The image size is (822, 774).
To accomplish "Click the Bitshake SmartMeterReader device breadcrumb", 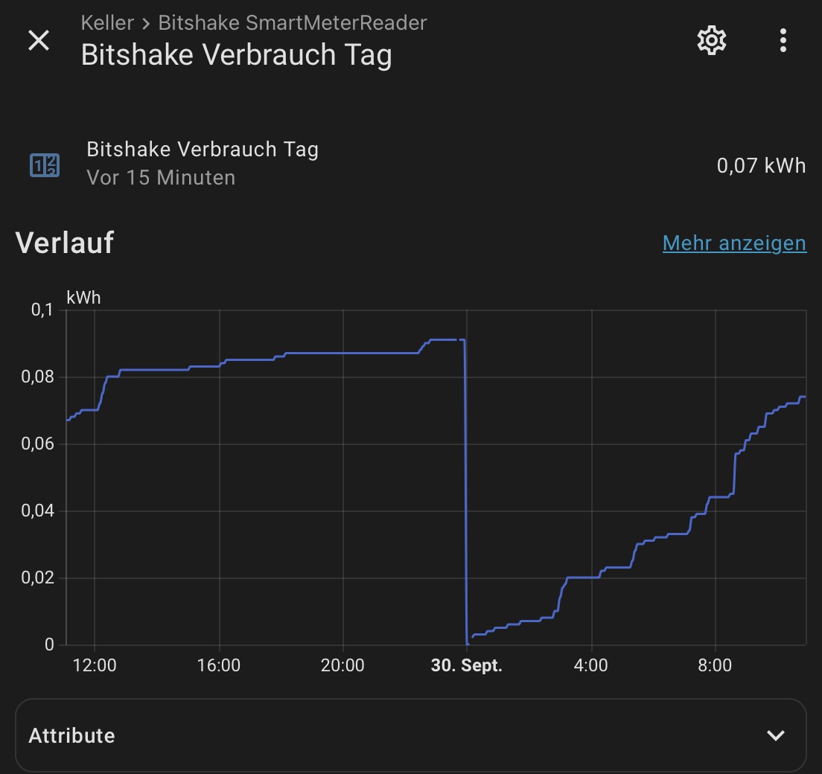I will [x=293, y=22].
